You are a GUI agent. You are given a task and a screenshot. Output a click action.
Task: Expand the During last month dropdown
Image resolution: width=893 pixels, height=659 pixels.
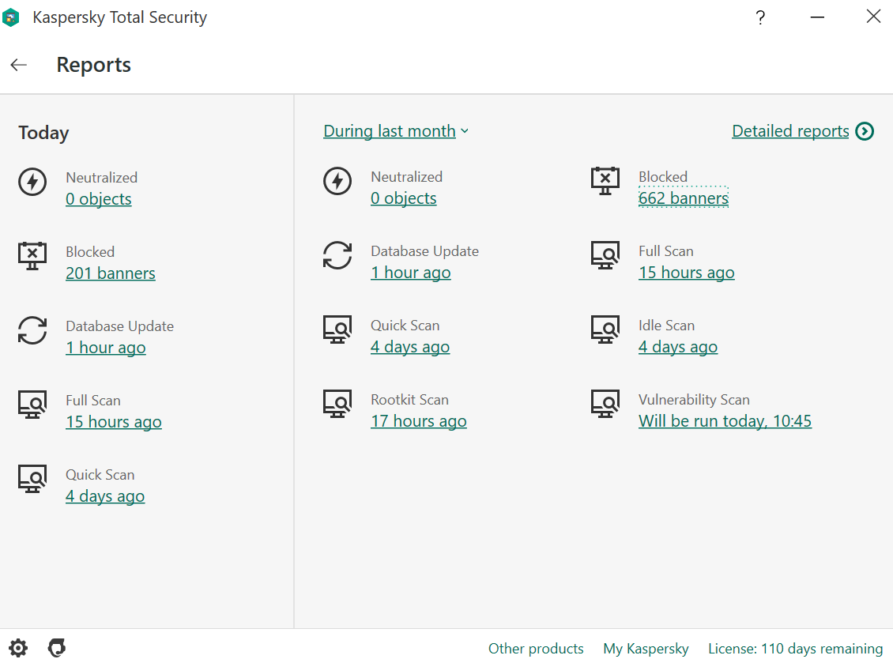tap(396, 131)
